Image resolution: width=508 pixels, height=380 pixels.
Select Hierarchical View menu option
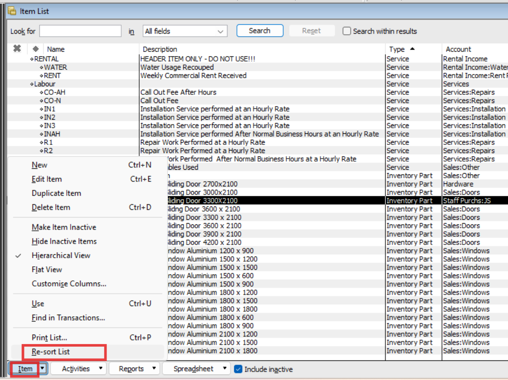point(87,256)
